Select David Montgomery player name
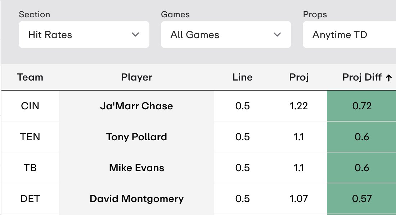396x215 pixels. [x=137, y=199]
